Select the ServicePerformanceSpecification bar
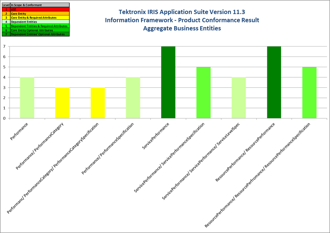 pyautogui.click(x=203, y=93)
